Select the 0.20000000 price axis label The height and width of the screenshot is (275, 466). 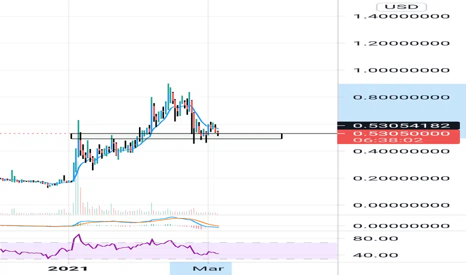(401, 178)
